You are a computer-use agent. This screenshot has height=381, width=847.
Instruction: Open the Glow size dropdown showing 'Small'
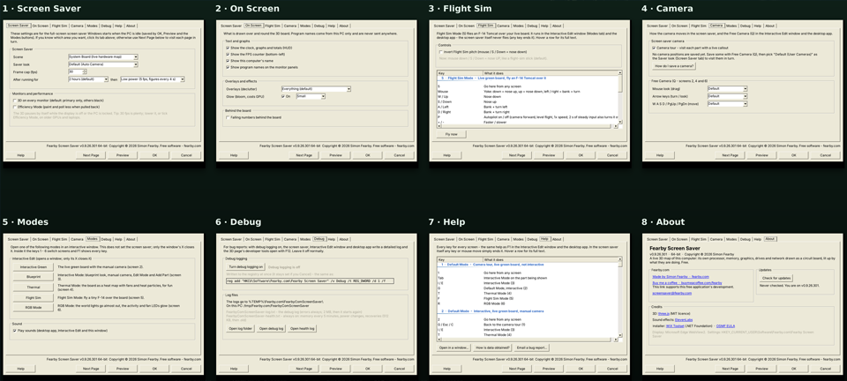tap(311, 96)
